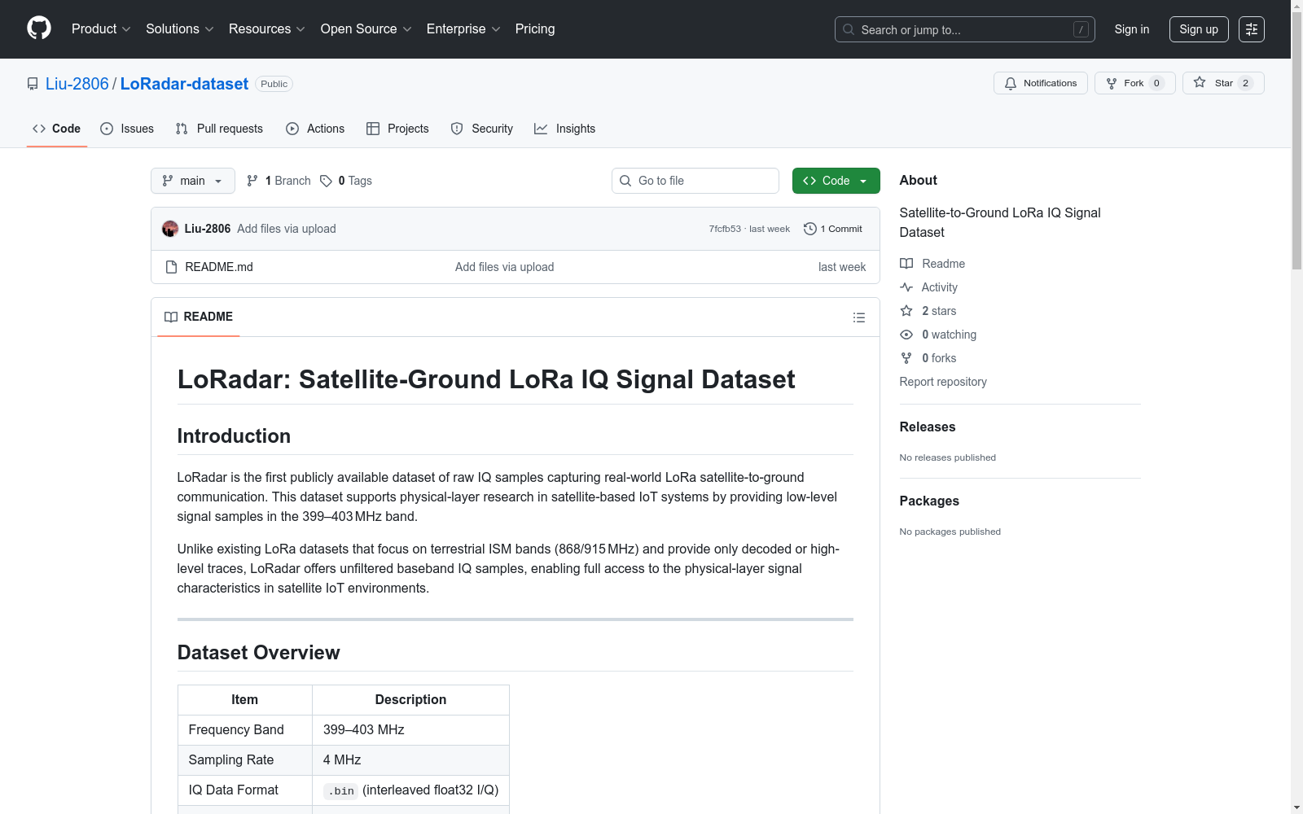
Task: Expand the Product menu
Action: (x=101, y=29)
